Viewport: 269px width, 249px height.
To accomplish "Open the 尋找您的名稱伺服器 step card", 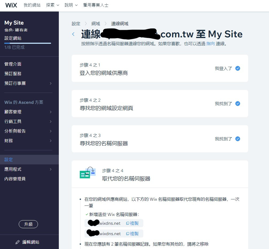I will click(x=160, y=139).
